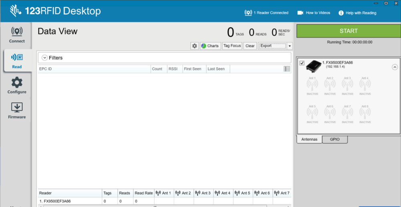
Task: Sort by the First Seen column header
Action: tap(194, 69)
